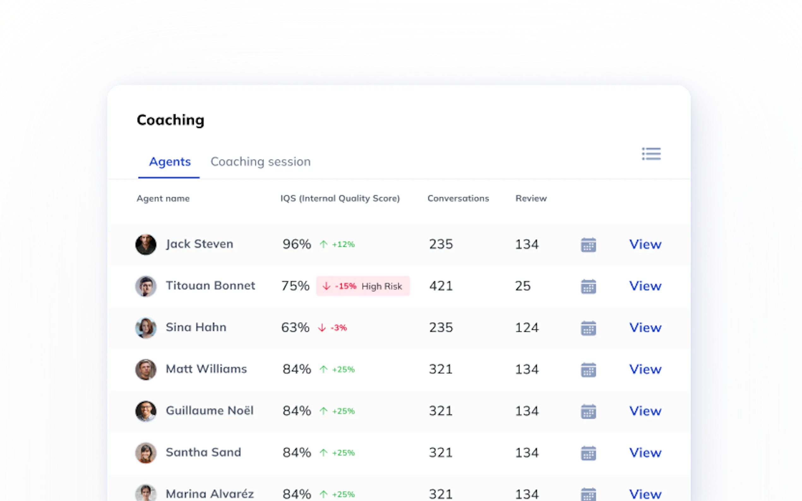Screen dimensions: 802x501
Task: Click calendar icon in Matt Williams row
Action: (x=588, y=370)
